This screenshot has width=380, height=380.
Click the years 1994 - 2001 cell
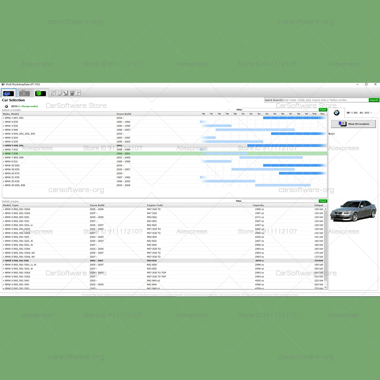pos(123,154)
